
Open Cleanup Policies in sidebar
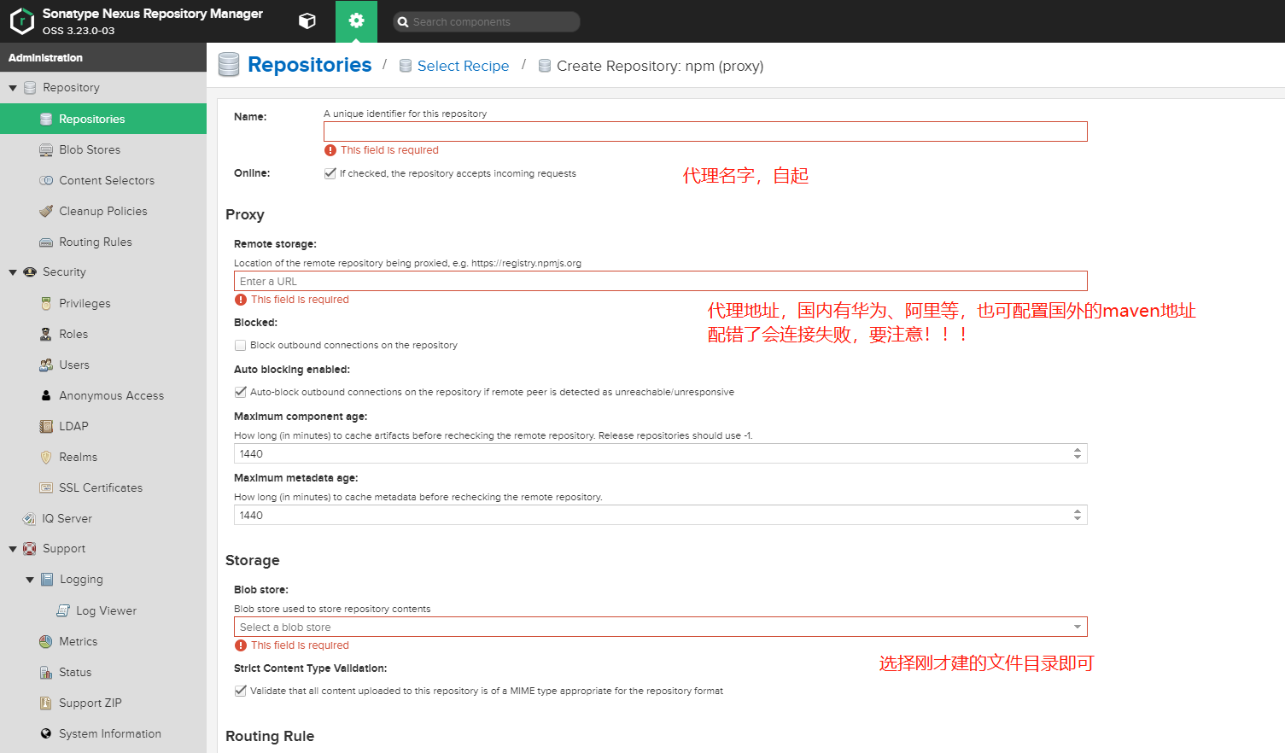point(103,211)
